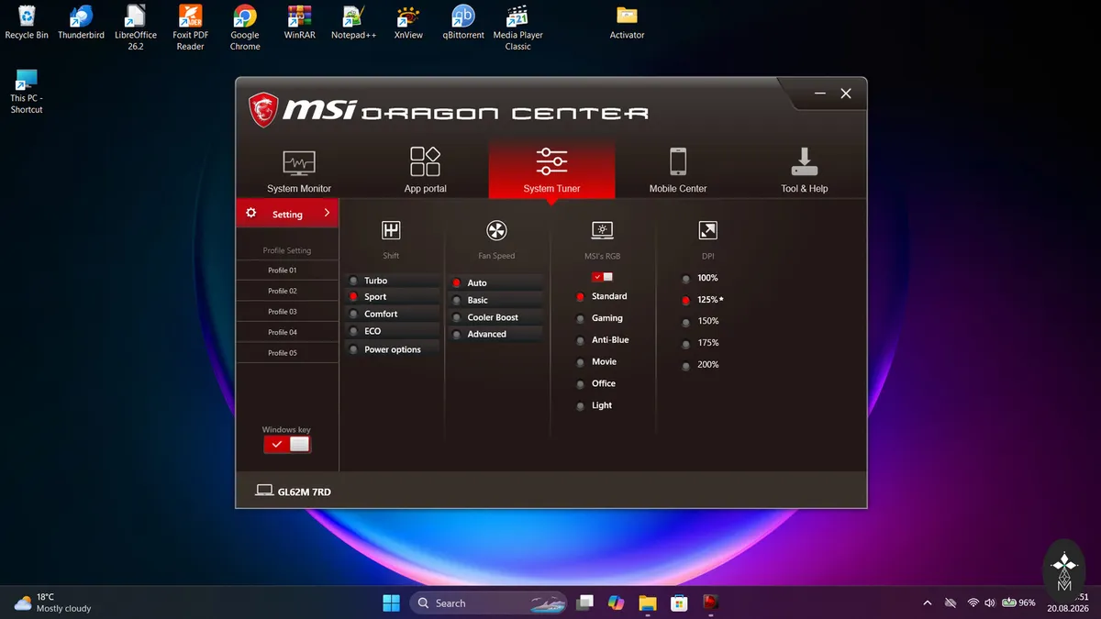Image resolution: width=1101 pixels, height=619 pixels.
Task: Choose Comfort shift mode
Action: 392,314
